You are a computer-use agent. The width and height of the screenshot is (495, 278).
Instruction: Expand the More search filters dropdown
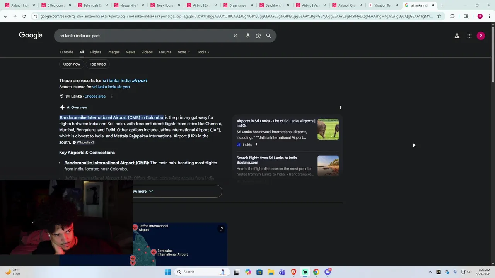coord(184,52)
